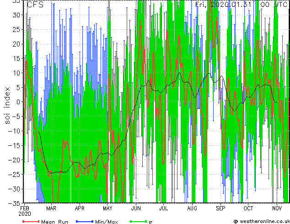Click the blue Min/Max legend line
Image resolution: width=290 pixels, height=224 pixels.
pyautogui.click(x=85, y=221)
